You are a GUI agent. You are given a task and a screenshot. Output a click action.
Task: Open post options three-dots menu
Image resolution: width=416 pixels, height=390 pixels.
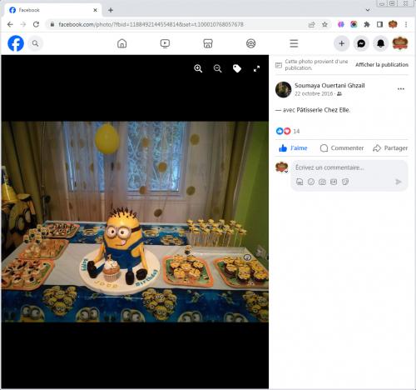pyautogui.click(x=401, y=89)
